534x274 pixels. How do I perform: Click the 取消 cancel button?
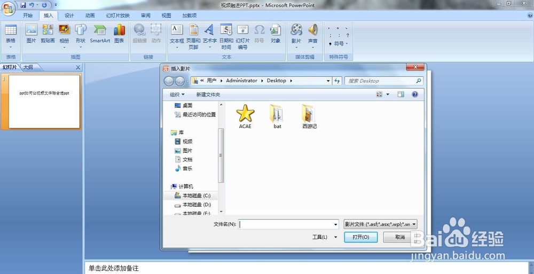(x=400, y=237)
